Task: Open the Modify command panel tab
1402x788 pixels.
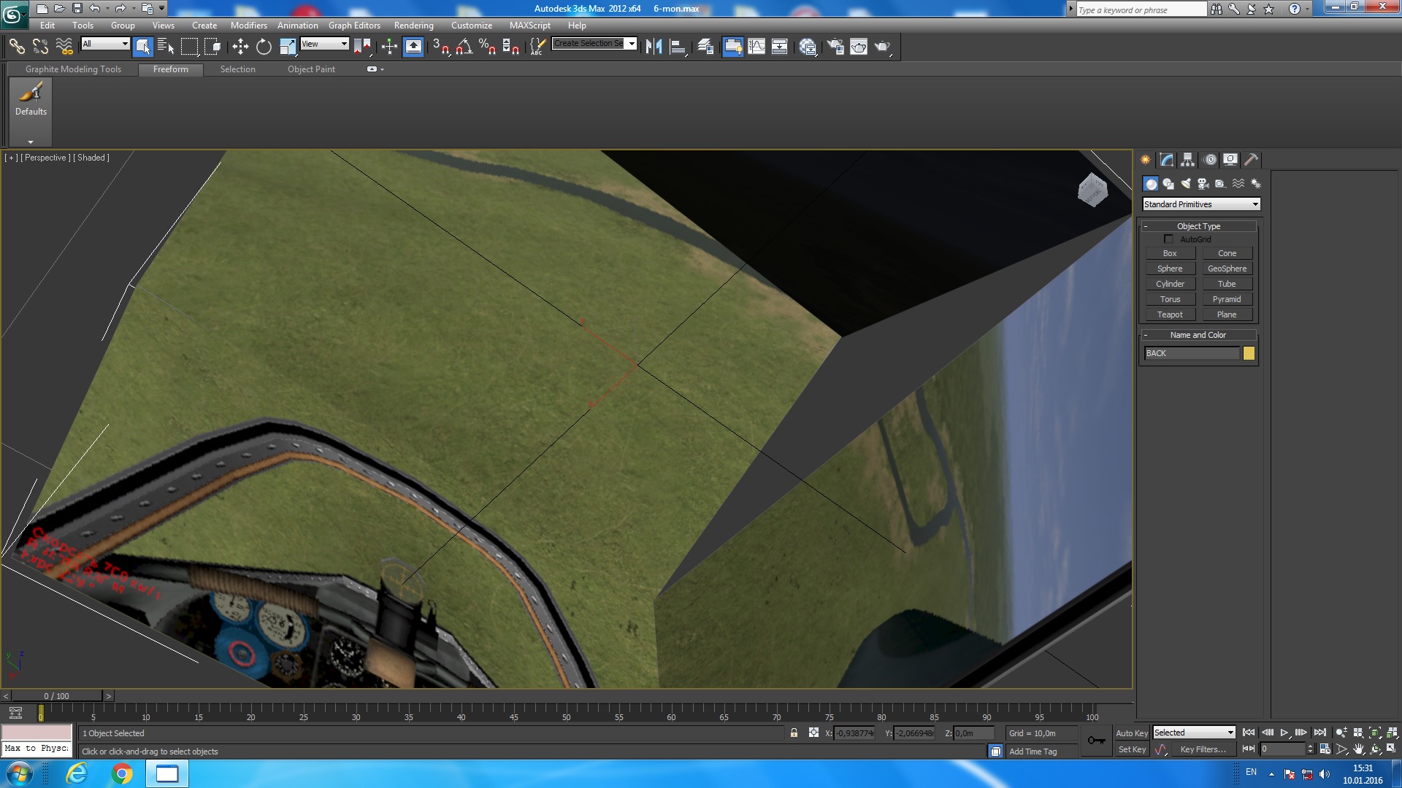Action: coord(1166,160)
